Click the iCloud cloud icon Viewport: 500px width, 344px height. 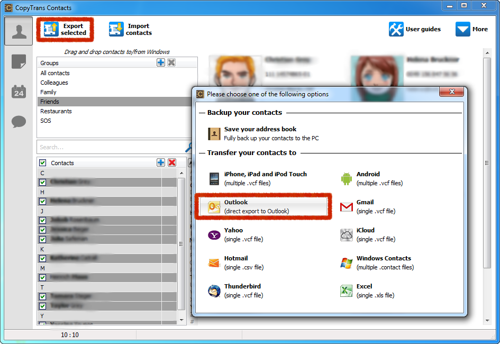pos(347,235)
